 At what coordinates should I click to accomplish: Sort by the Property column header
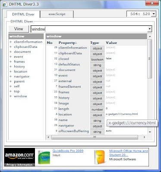point(68,43)
